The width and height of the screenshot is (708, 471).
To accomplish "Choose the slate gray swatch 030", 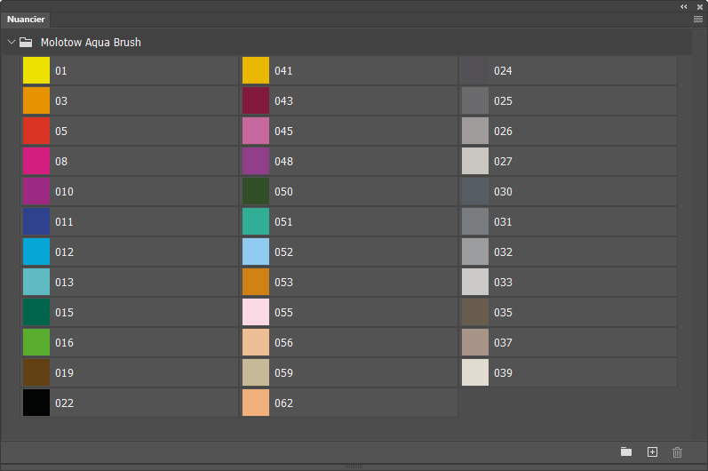I will tap(475, 191).
